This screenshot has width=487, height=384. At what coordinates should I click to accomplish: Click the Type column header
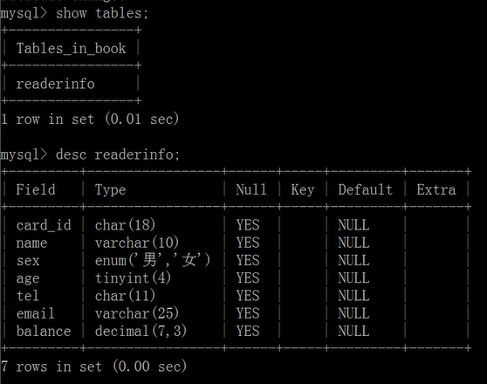[x=110, y=190]
